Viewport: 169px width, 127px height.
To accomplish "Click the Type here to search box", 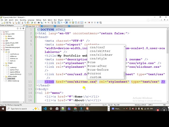I will coord(24,109).
